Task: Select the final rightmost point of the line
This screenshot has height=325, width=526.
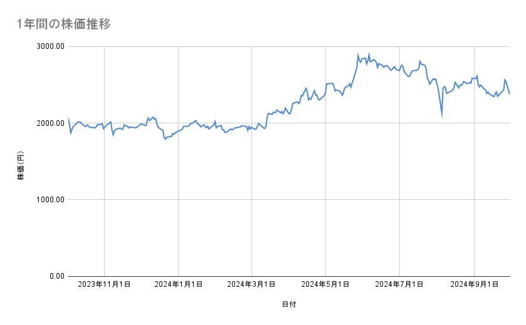Action: click(509, 94)
